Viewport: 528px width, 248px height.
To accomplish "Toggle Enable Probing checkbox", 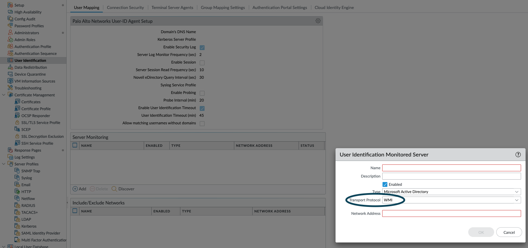I will (x=202, y=93).
